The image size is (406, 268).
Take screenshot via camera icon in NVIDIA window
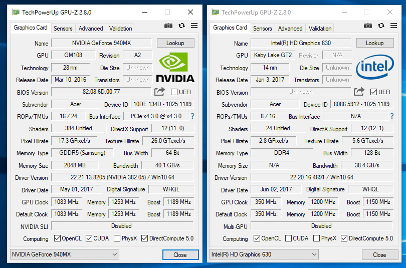tap(168, 26)
